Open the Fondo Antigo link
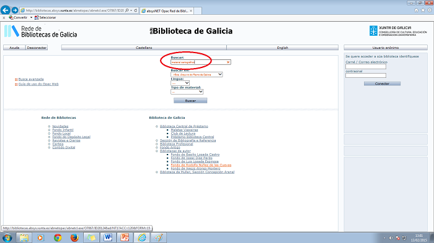 pyautogui.click(x=170, y=147)
